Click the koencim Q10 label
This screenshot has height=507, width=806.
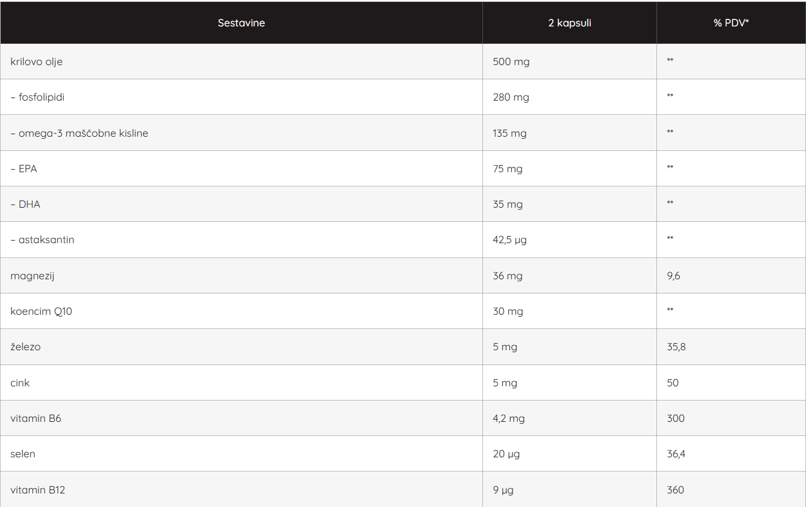coord(41,312)
